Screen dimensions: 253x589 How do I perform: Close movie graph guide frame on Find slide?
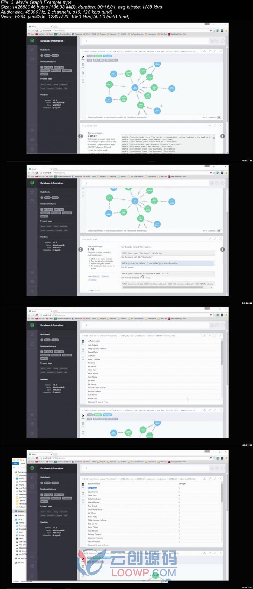[x=221, y=239]
